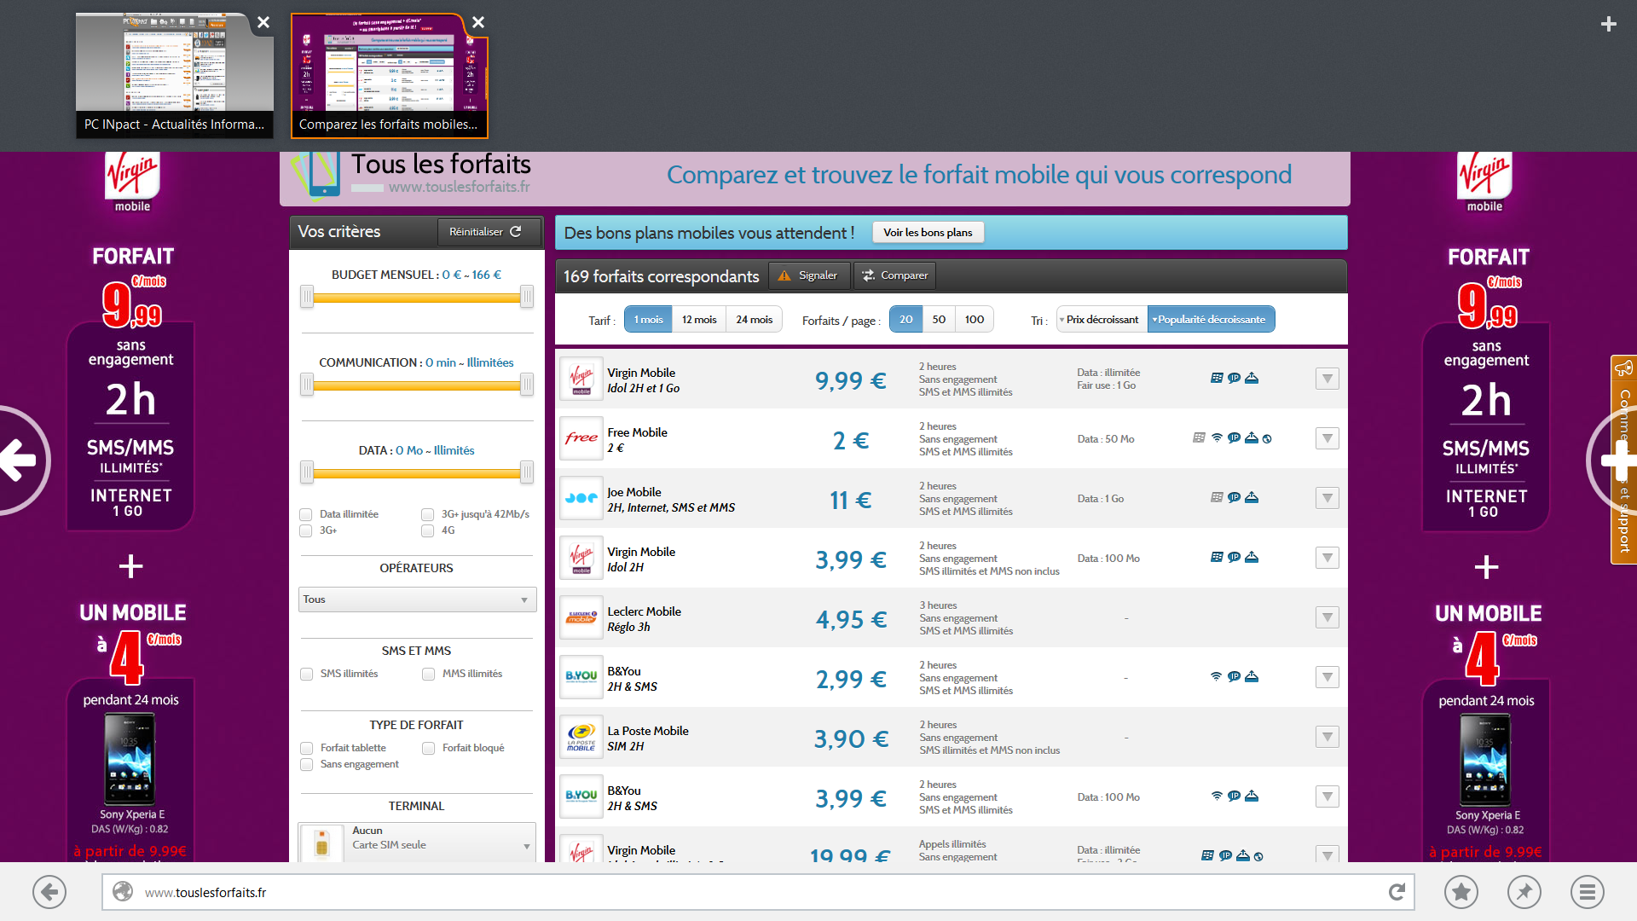Click the budget mensuel slider right handle
The width and height of the screenshot is (1637, 921).
[527, 297]
